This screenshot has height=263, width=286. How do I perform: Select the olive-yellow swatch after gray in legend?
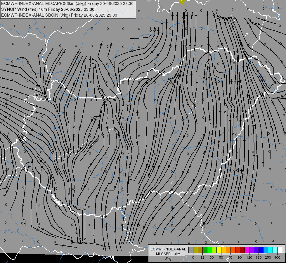tap(196, 250)
